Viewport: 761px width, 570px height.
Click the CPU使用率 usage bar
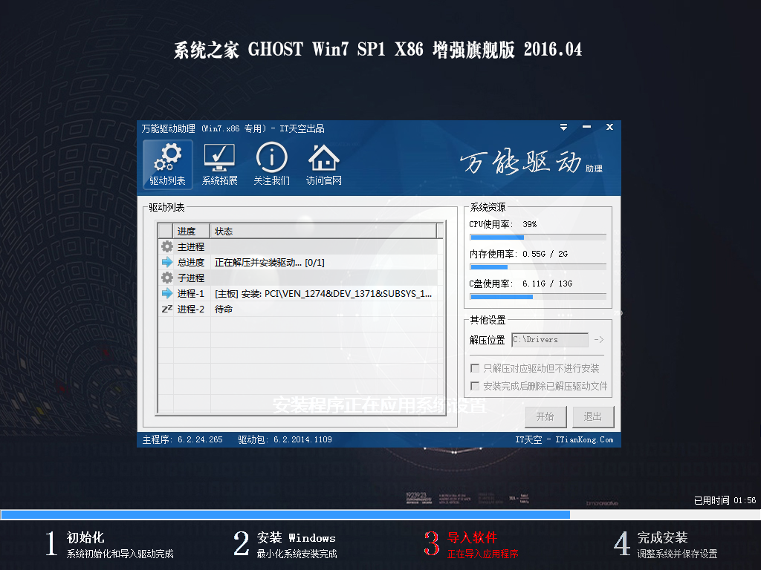[538, 237]
